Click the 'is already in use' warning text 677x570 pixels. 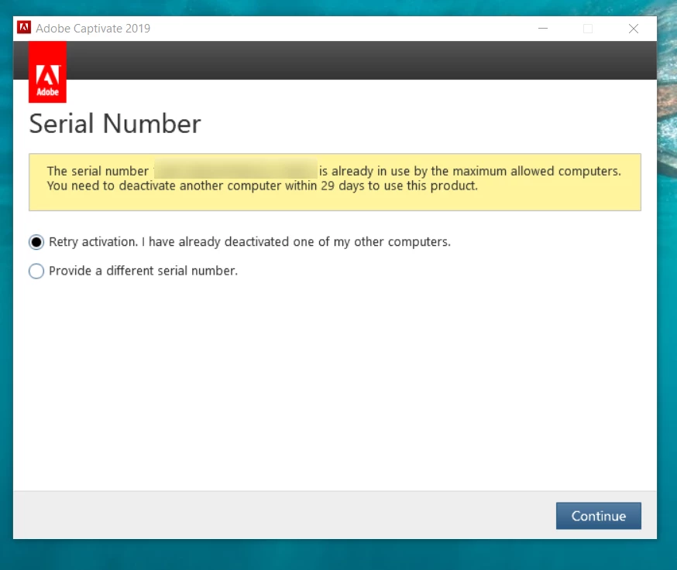click(469, 171)
